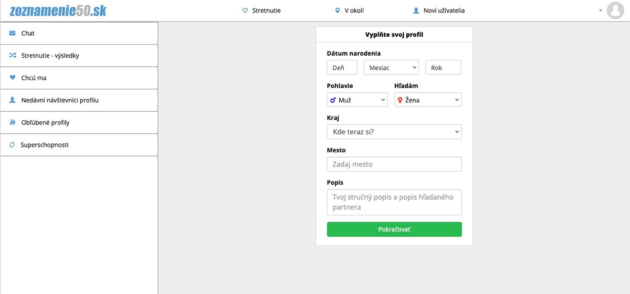Image resolution: width=630 pixels, height=294 pixels.
Task: Open the Mesiac month dropdown
Action: [x=391, y=68]
